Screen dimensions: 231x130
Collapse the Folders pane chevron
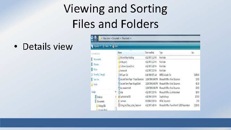116,92
